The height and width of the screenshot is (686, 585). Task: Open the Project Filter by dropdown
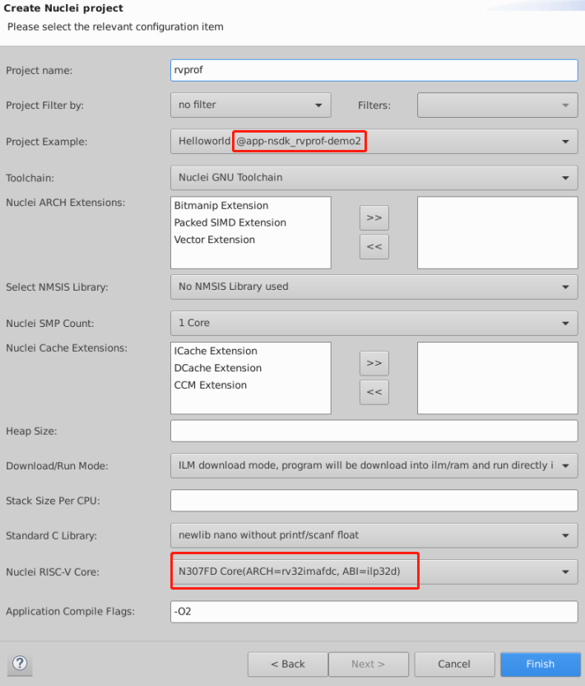[250, 105]
